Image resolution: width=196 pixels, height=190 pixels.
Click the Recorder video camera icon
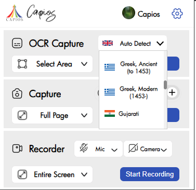pos(17,148)
